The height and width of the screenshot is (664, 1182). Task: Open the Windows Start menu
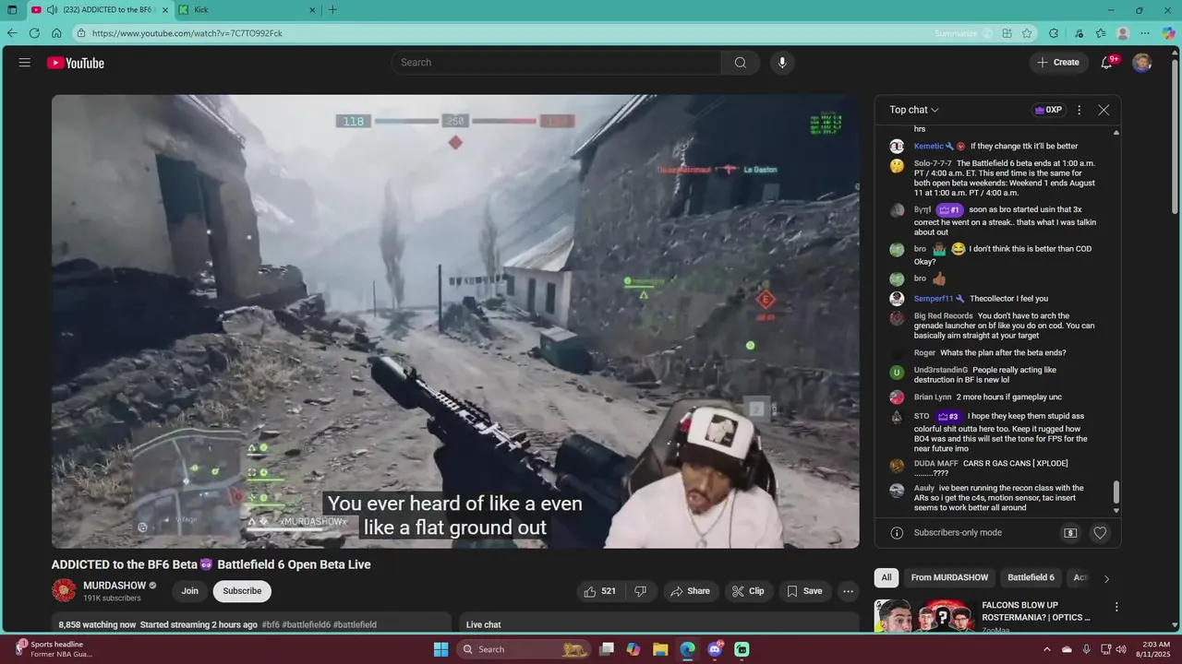pos(441,649)
